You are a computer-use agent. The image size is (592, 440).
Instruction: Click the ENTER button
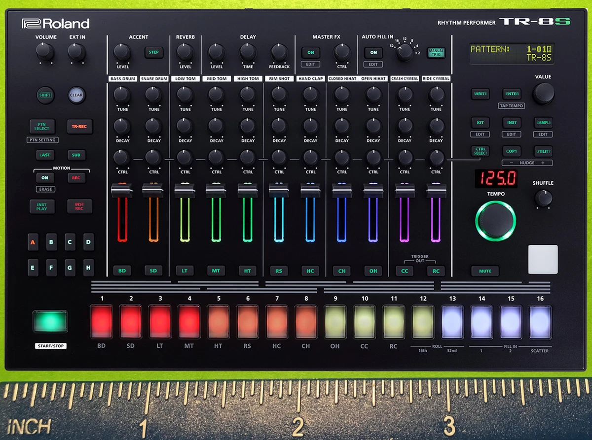pos(512,94)
